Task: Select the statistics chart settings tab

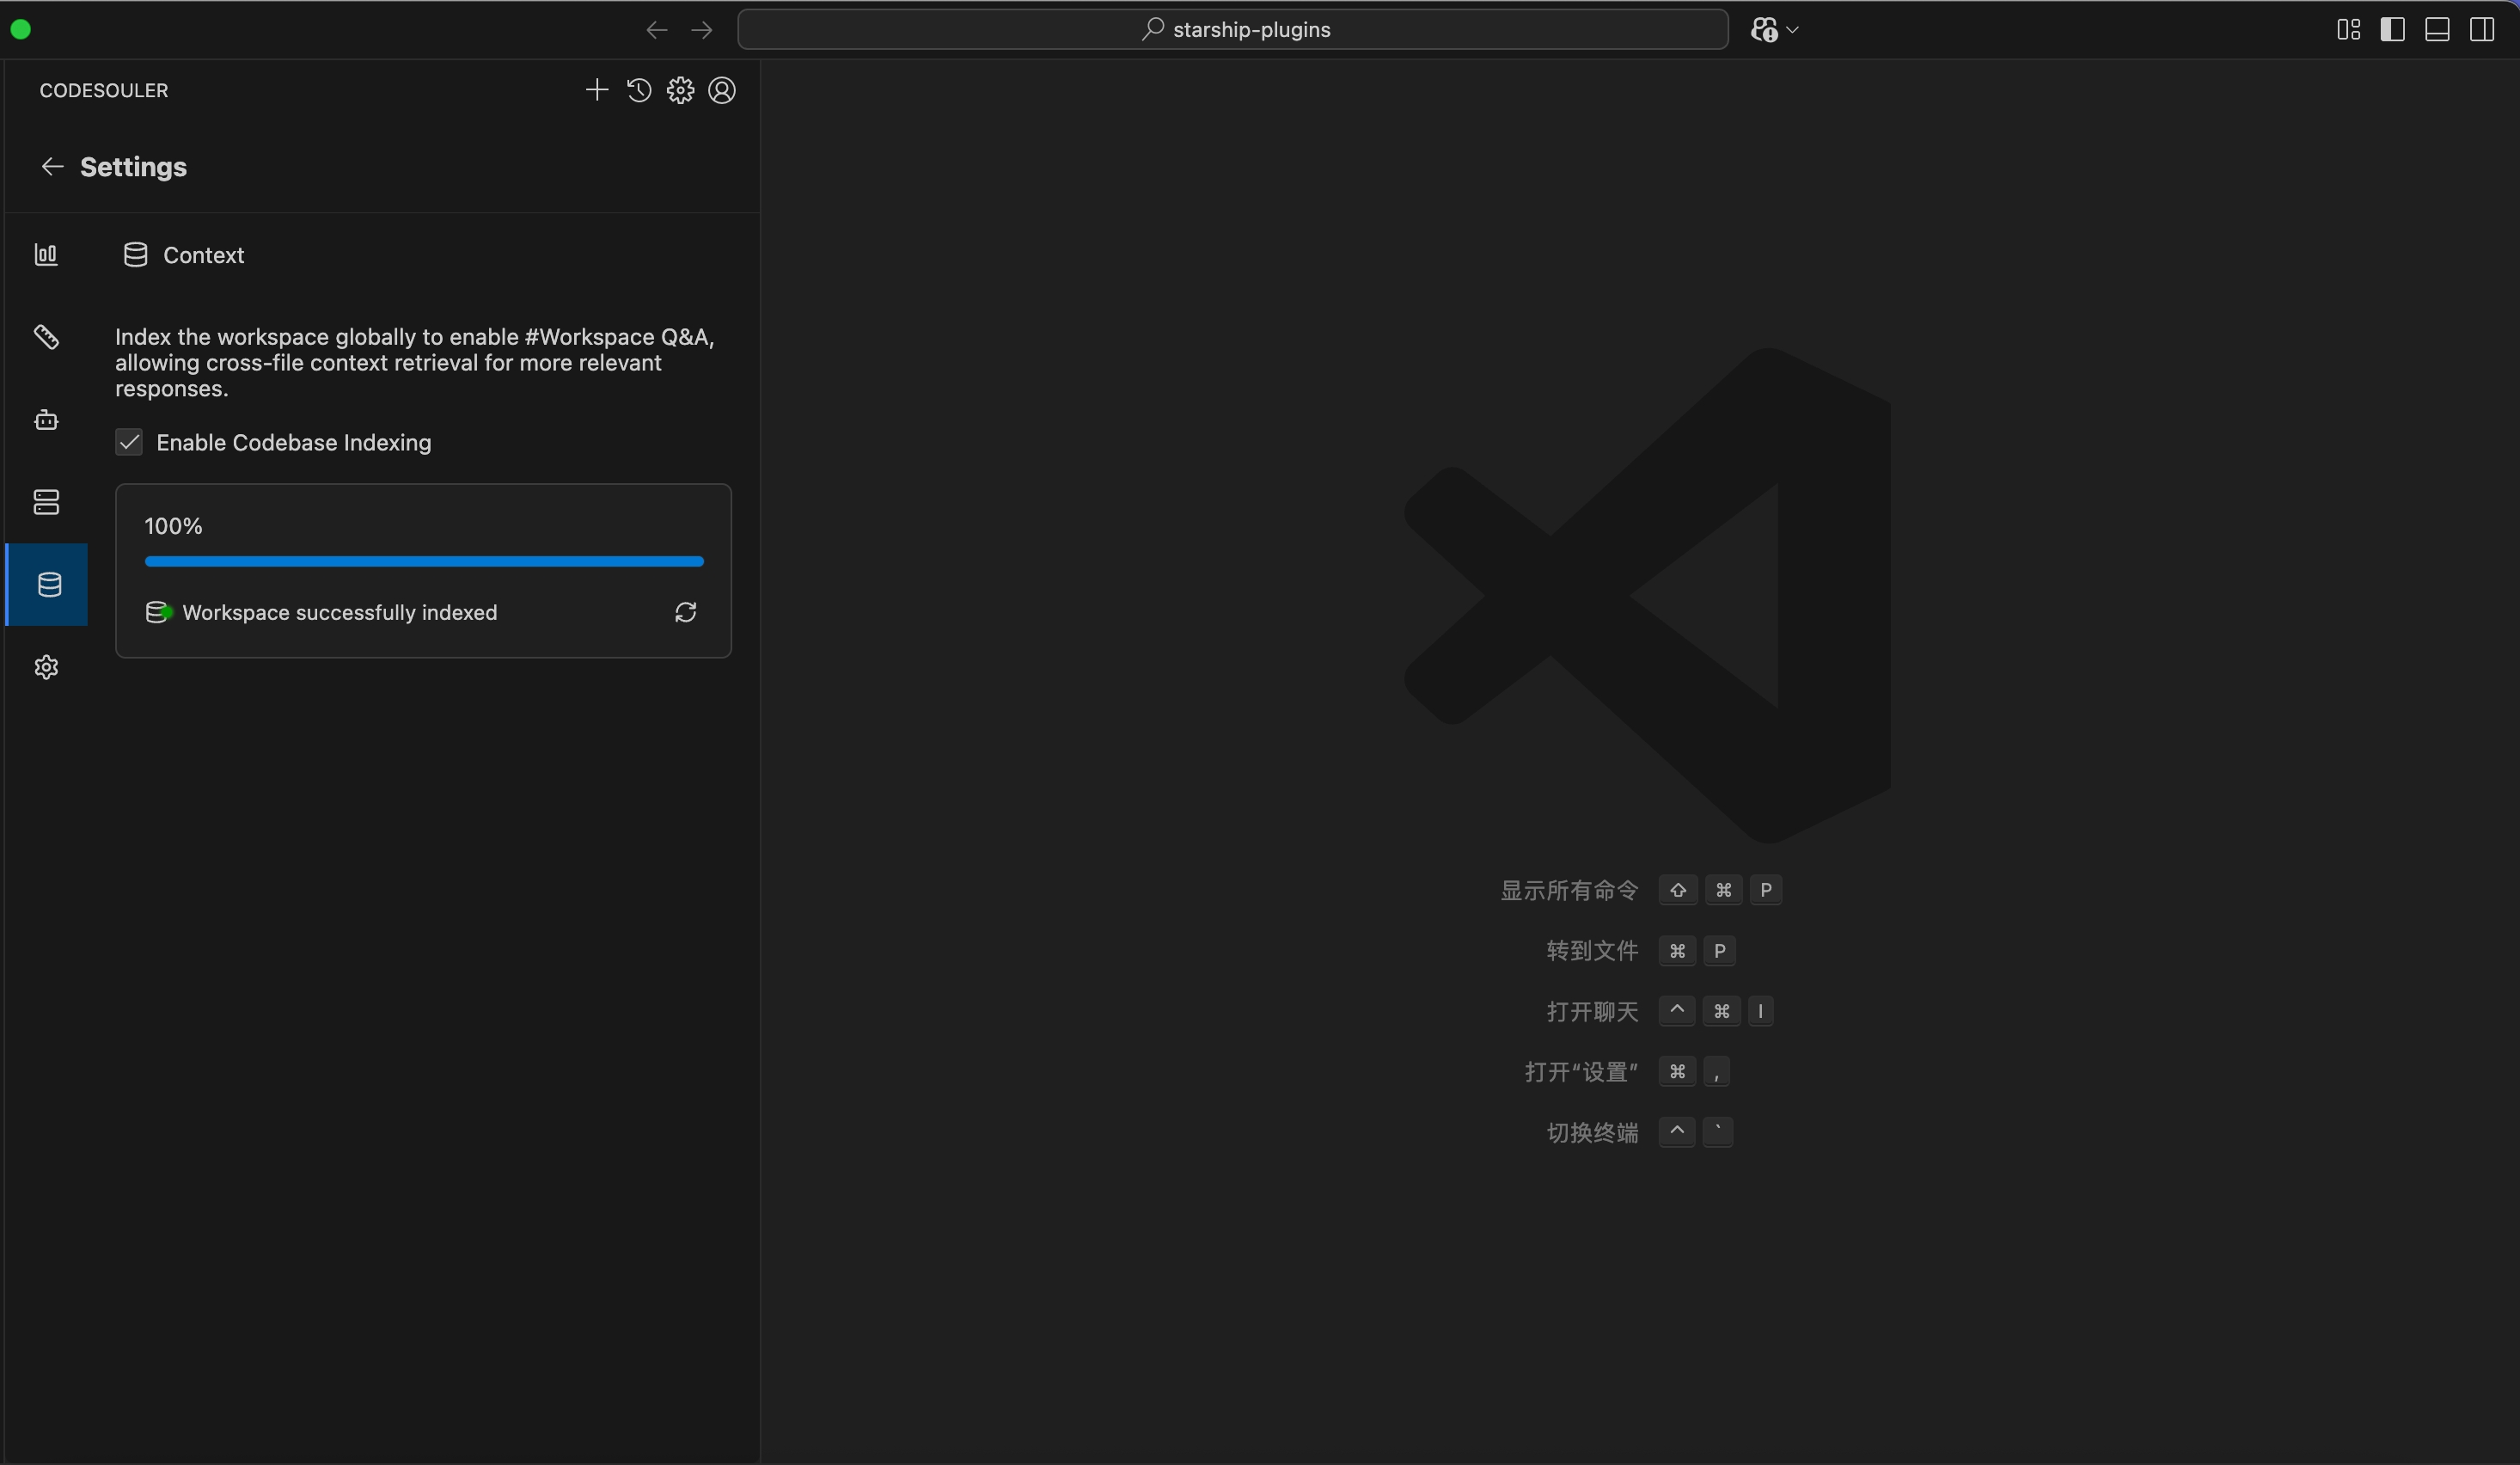Action: click(46, 255)
